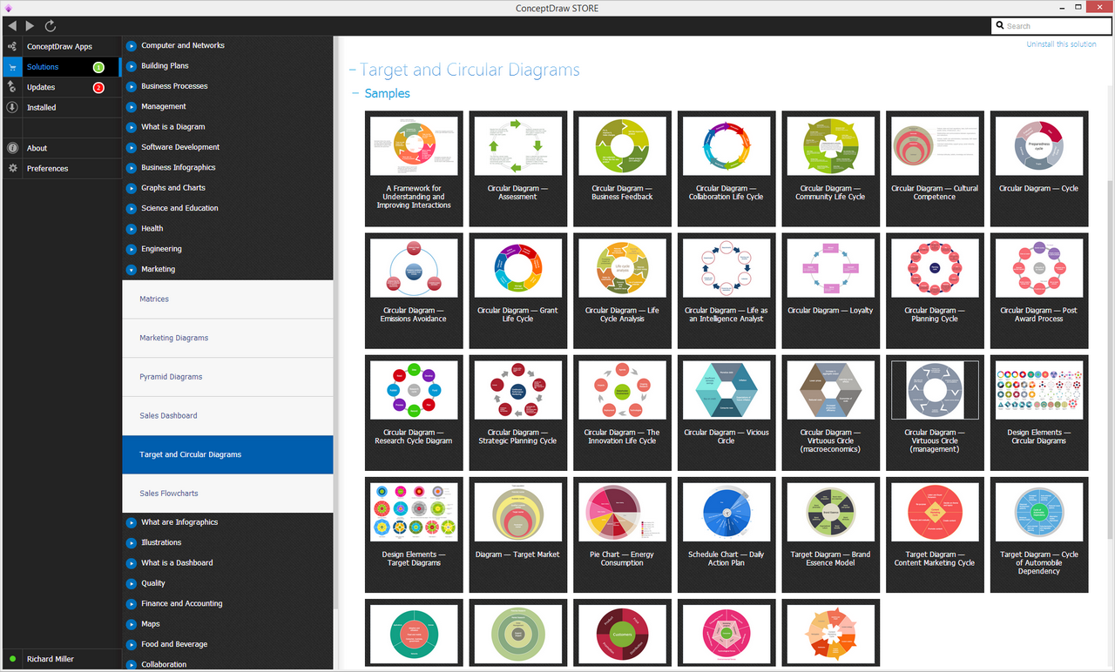Image resolution: width=1115 pixels, height=672 pixels.
Task: Open Preferences in the sidebar
Action: pyautogui.click(x=61, y=168)
